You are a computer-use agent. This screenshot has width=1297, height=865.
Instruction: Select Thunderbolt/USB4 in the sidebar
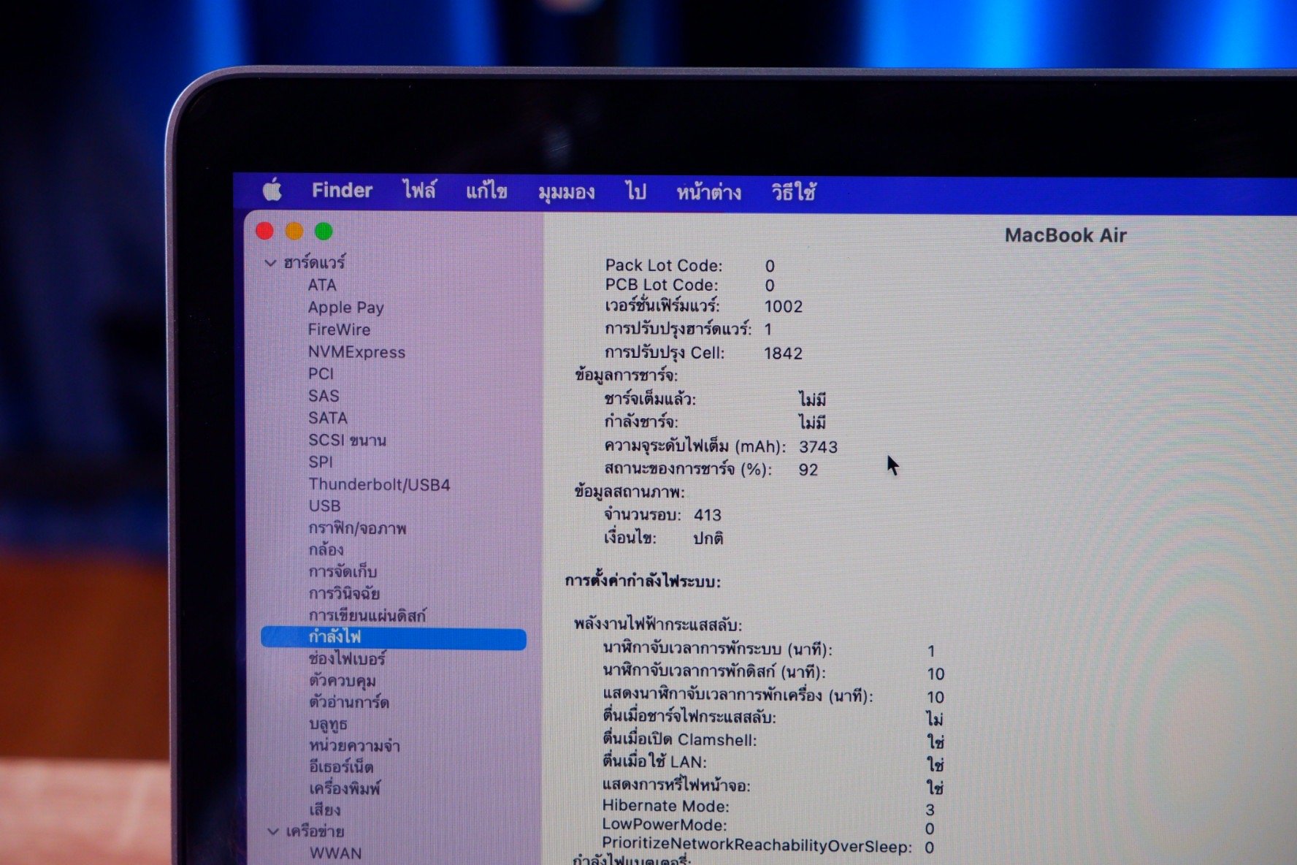379,484
